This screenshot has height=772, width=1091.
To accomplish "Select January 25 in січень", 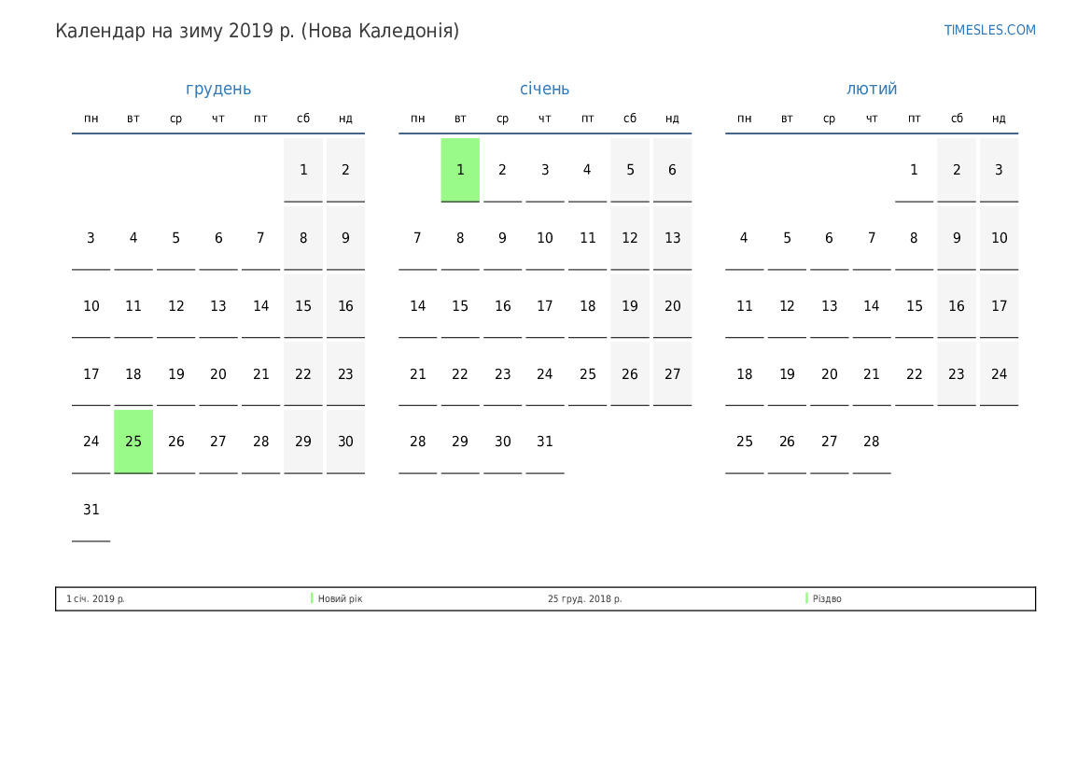I will pyautogui.click(x=587, y=373).
